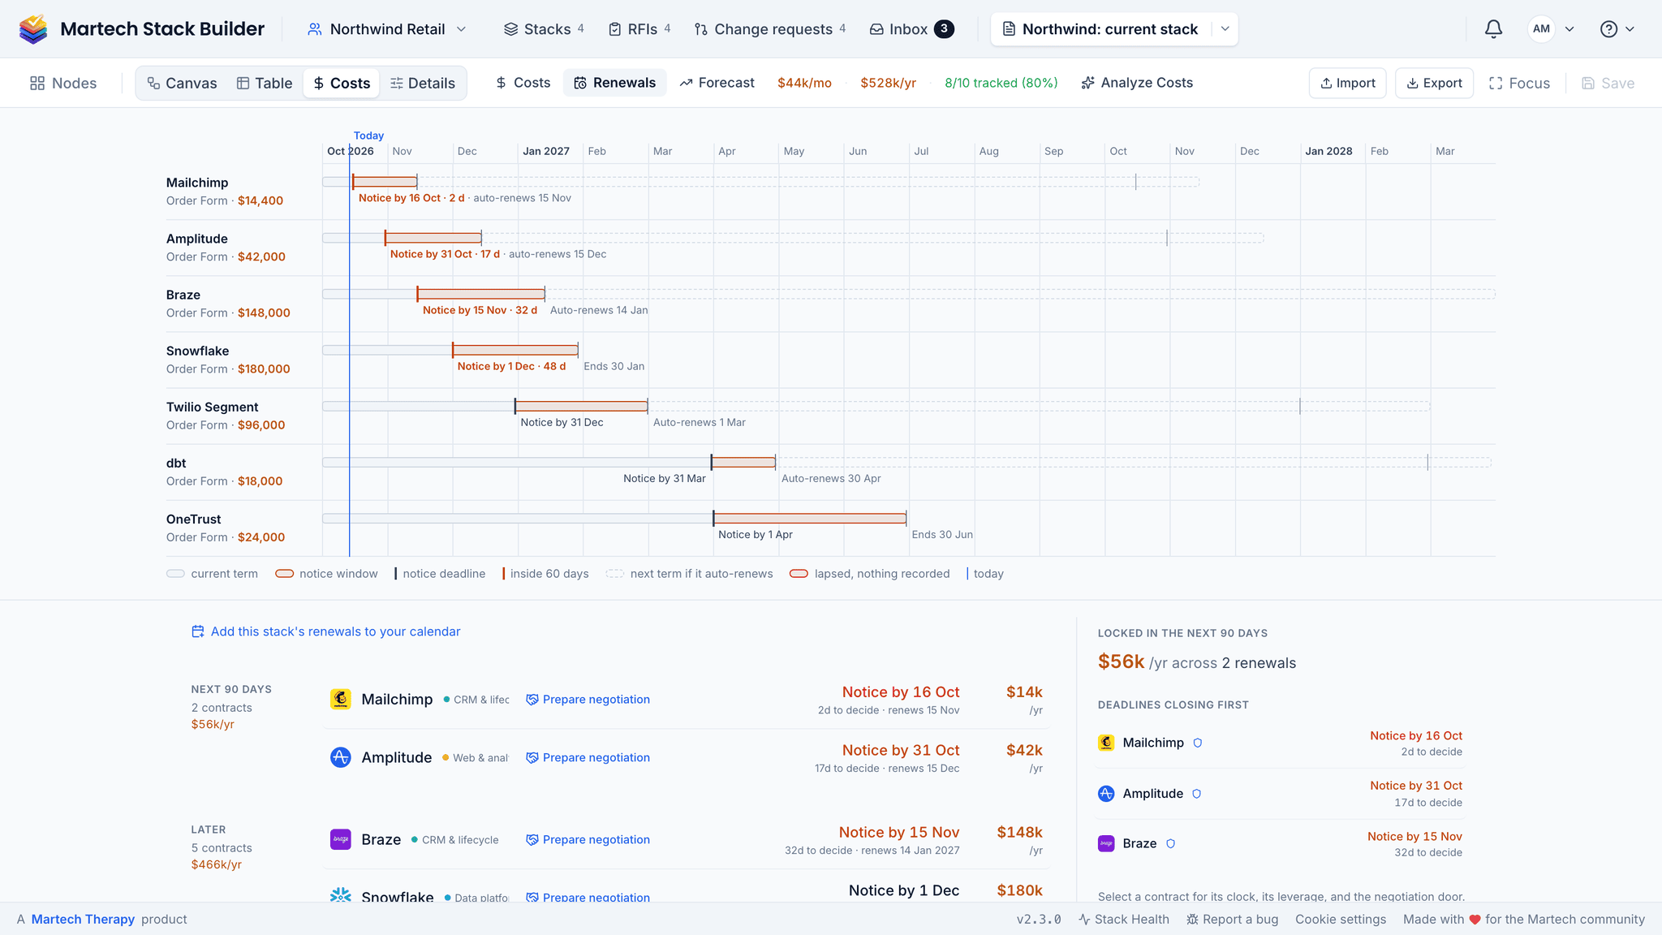Select the Costs view tab with dollar icon
The height and width of the screenshot is (935, 1662).
tap(342, 83)
